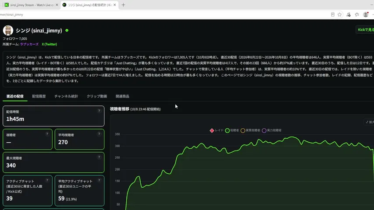
Task: Open the reader view icon in address bar
Action: point(333,14)
